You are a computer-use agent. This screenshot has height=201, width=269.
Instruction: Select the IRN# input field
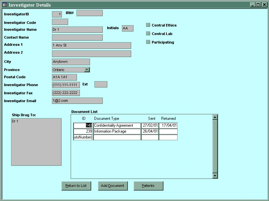click(x=90, y=13)
